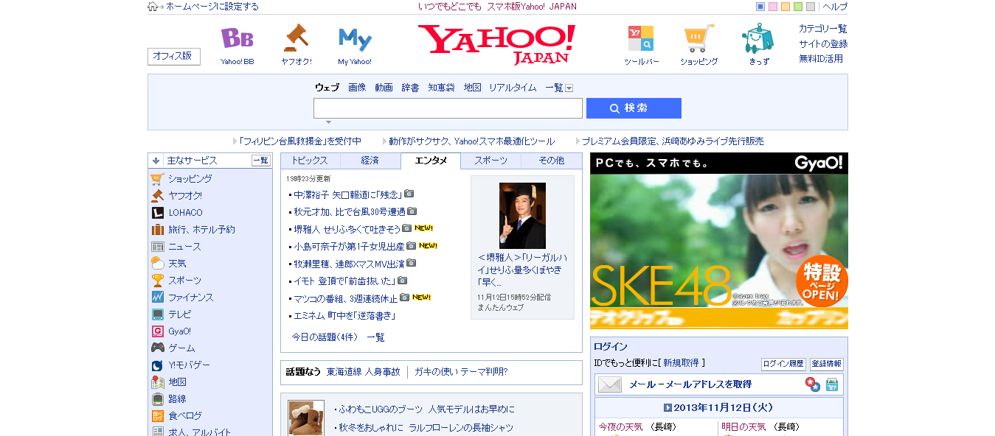Click the 食べログ icon in the sidebar
Screen dimensions: 995x436
tap(157, 416)
